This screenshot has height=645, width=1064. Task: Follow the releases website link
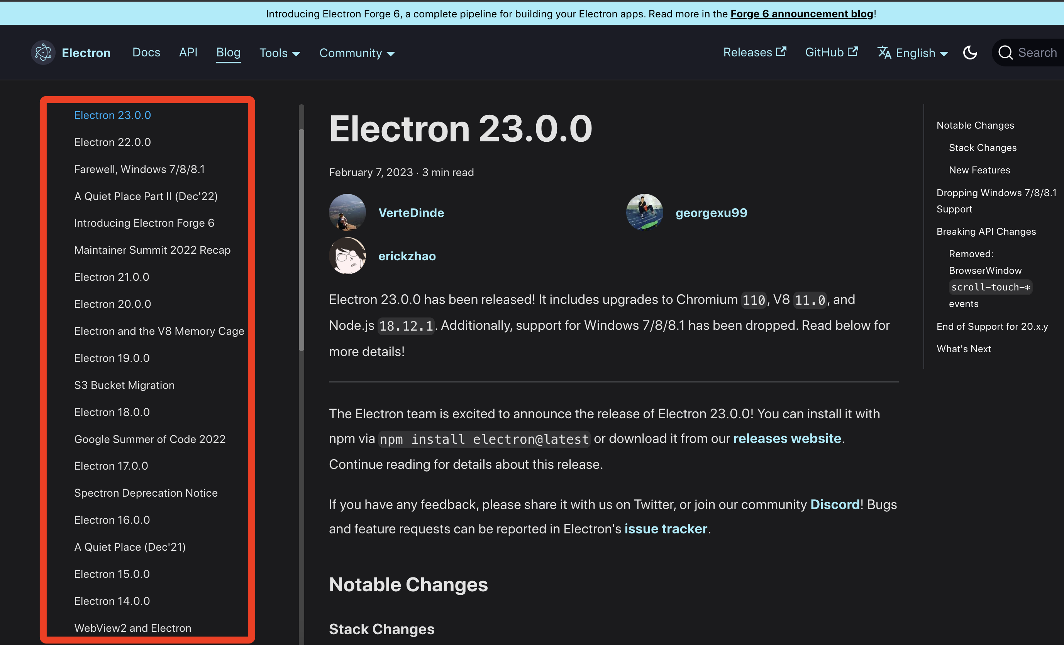pyautogui.click(x=787, y=438)
